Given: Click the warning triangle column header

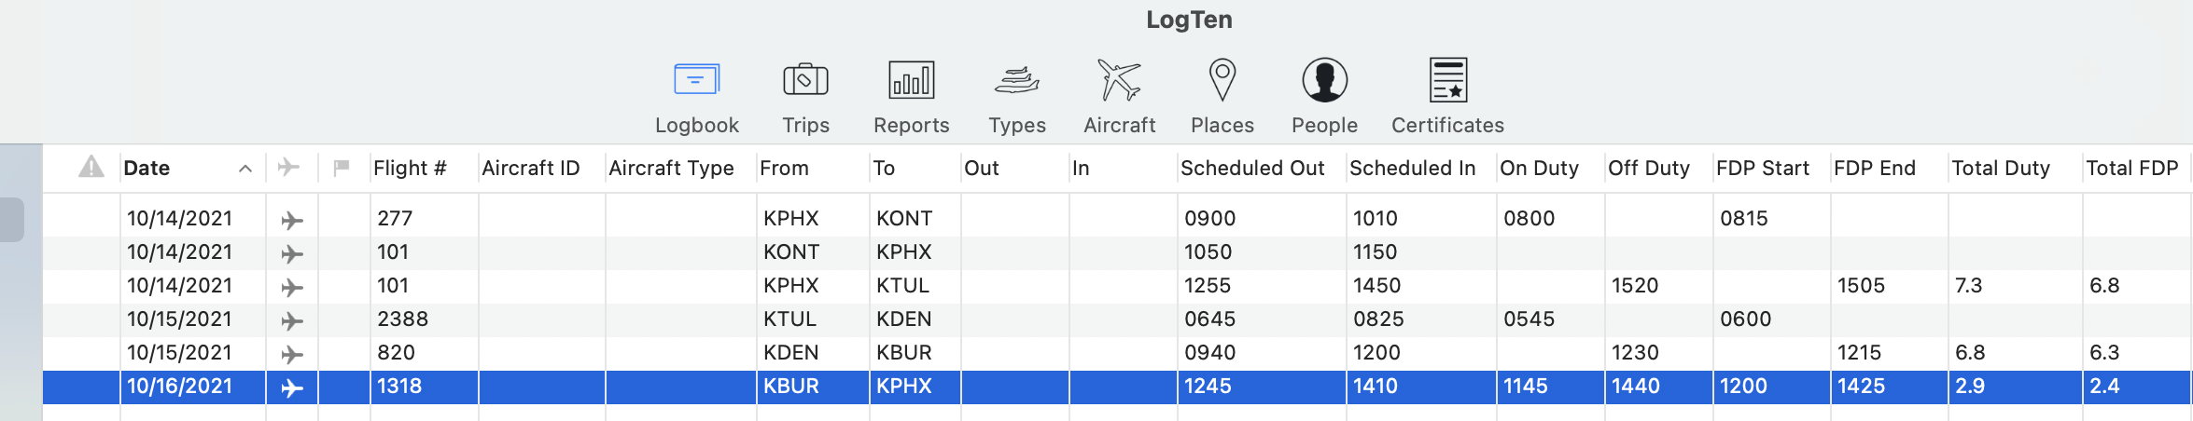Looking at the screenshot, I should coord(91,168).
